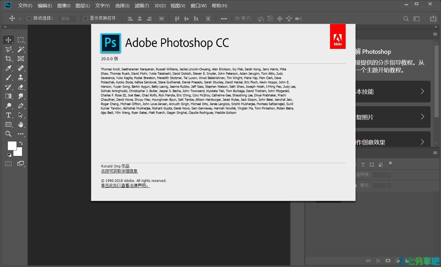The image size is (441, 267).
Task: Click the 点按可获取详细信息 link
Action: (x=119, y=171)
